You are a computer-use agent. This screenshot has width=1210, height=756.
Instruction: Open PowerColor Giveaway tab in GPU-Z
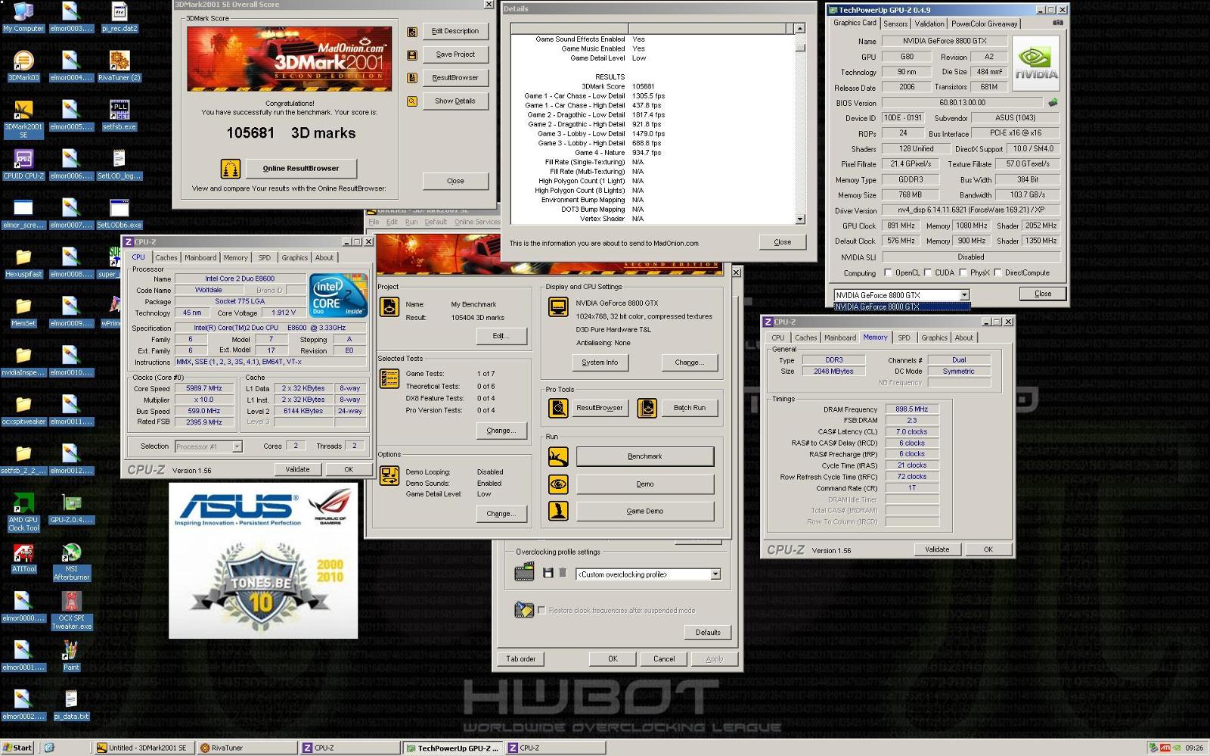[x=984, y=24]
